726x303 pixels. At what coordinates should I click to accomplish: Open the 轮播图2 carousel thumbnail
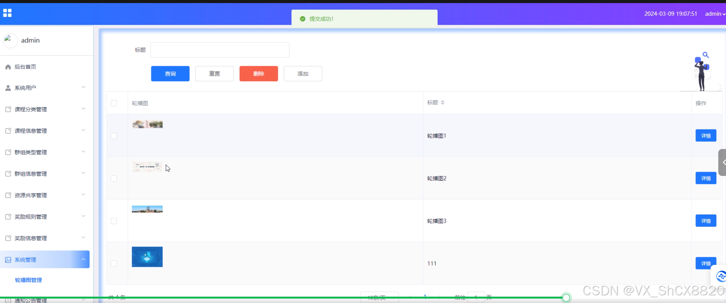click(147, 167)
